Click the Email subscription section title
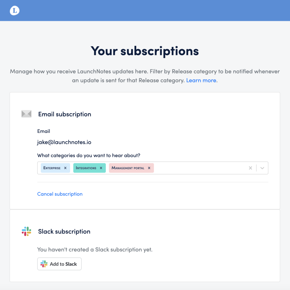 65,114
